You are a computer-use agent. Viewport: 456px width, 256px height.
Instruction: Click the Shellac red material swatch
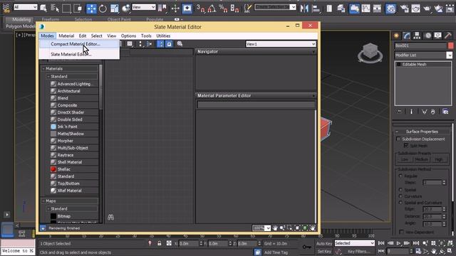53,169
